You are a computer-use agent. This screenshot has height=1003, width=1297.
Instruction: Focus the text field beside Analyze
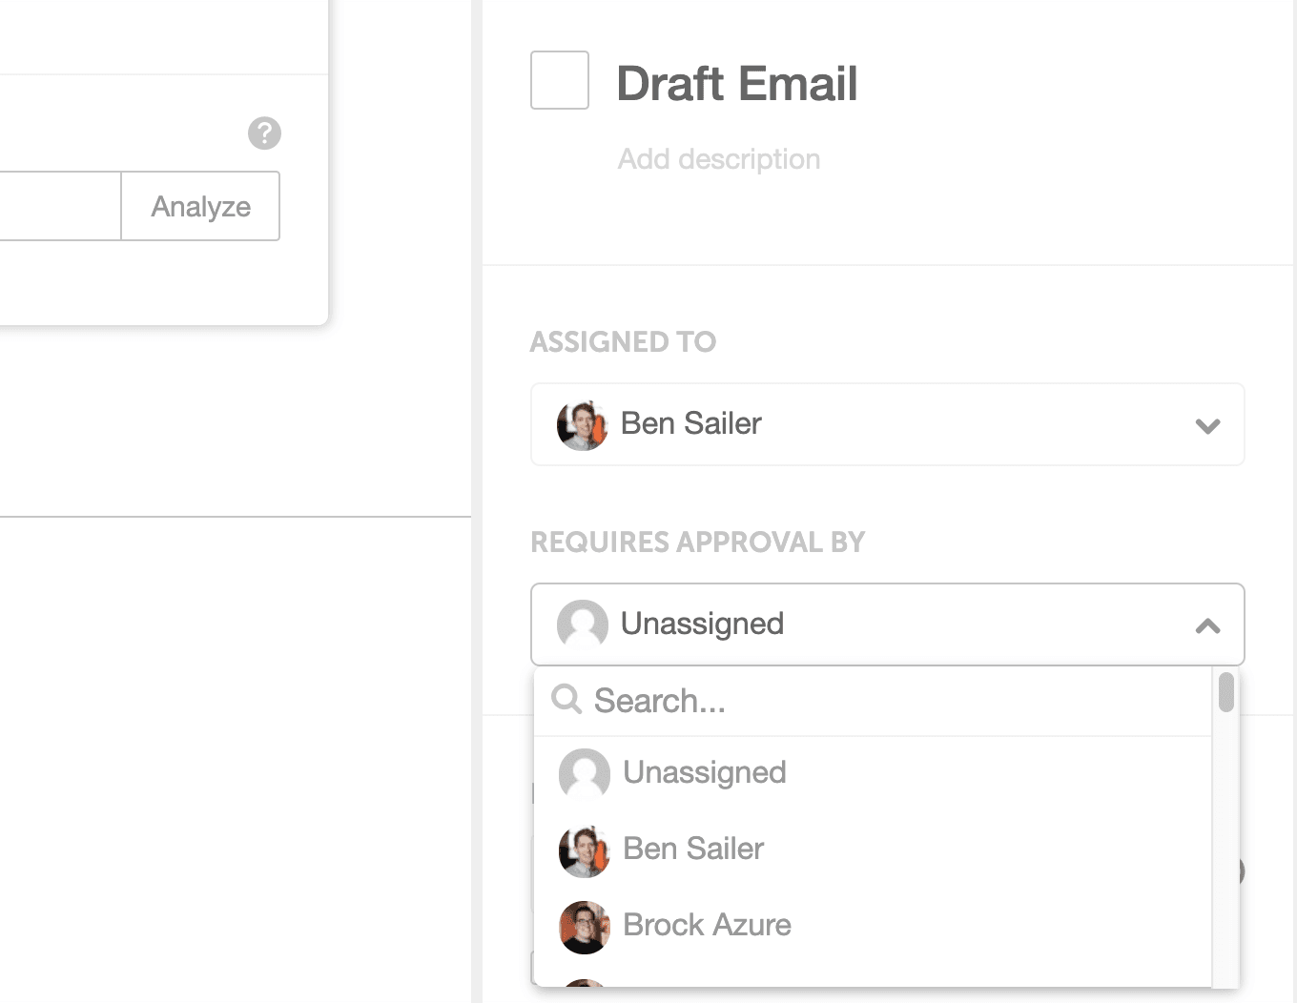click(x=60, y=206)
